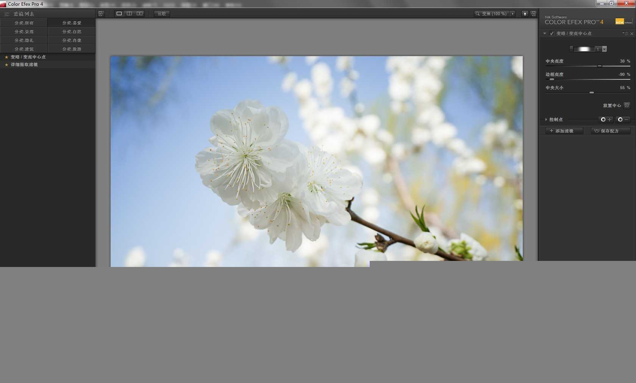Select the 分类.景观 category tab
Image resolution: width=636 pixels, height=383 pixels.
tap(24, 31)
